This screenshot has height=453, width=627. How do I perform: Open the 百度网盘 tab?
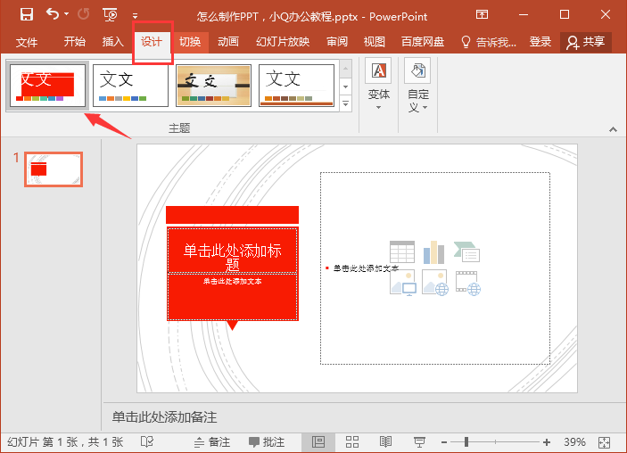(423, 42)
